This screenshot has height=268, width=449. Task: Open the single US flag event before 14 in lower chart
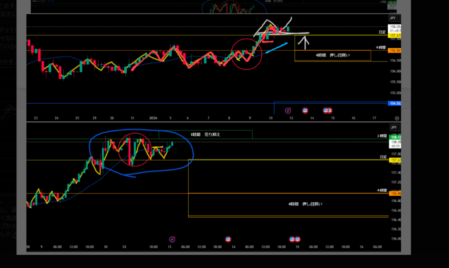point(228,239)
